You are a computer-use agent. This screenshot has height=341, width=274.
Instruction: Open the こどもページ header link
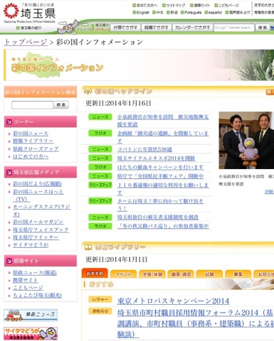(228, 5)
